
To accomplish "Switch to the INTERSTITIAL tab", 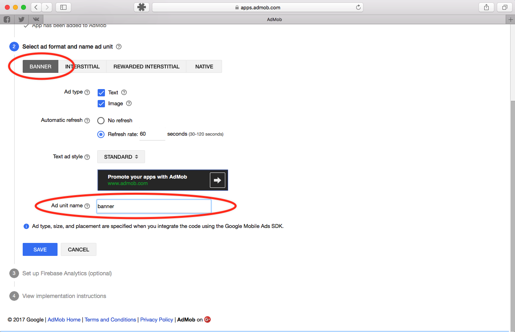I will coord(82,66).
